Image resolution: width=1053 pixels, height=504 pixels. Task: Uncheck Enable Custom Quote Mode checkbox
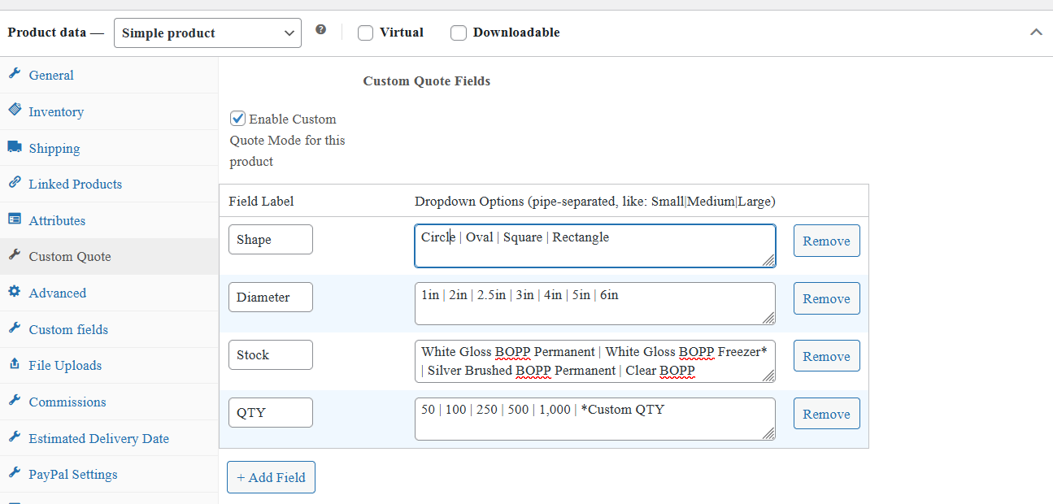[237, 119]
